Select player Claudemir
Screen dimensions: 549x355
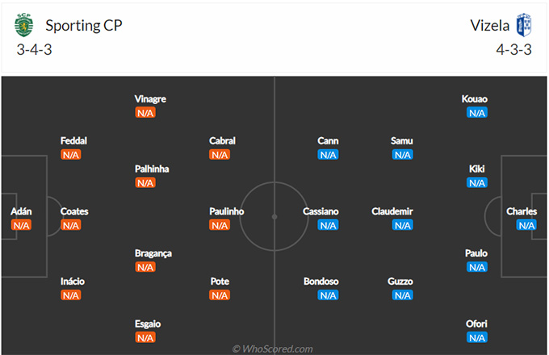(x=392, y=211)
